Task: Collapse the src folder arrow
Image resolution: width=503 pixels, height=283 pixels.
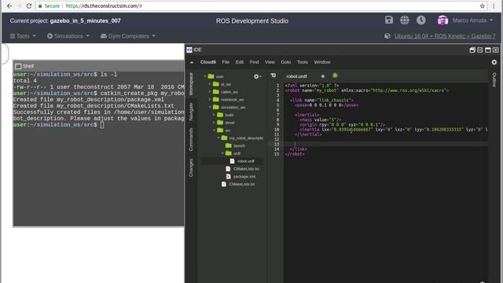Action: tap(214, 130)
